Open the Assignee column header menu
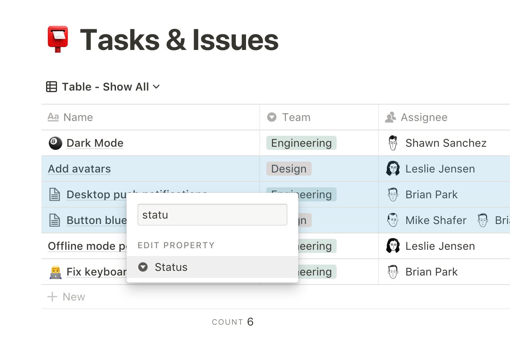This screenshot has height=345, width=510. [417, 117]
